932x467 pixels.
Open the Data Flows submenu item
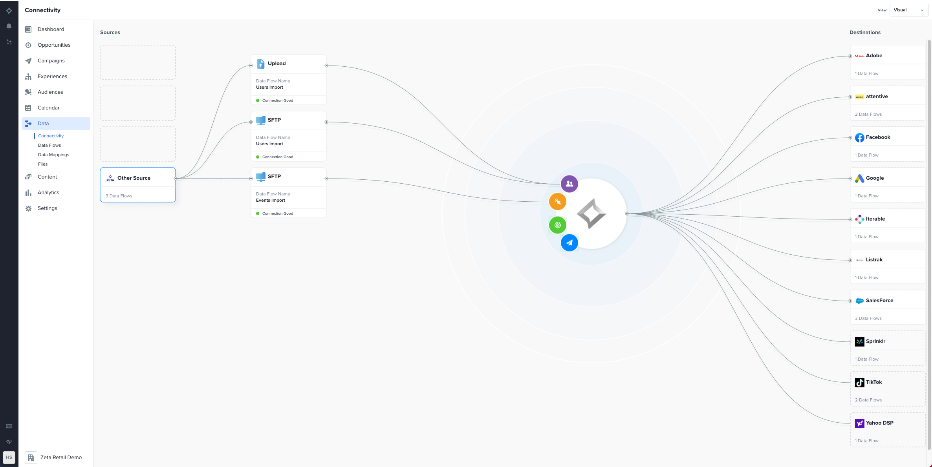49,145
